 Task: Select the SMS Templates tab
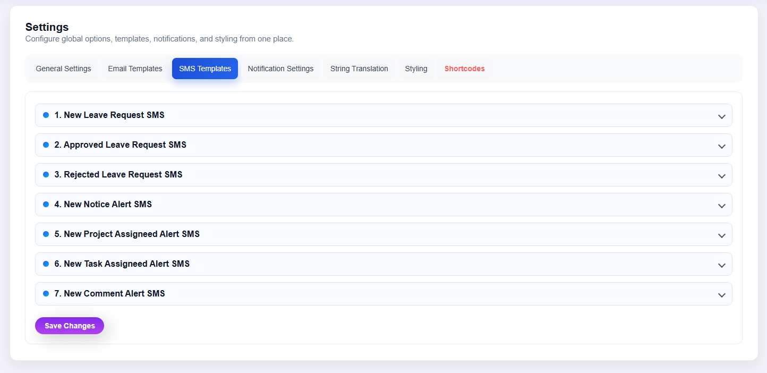point(205,69)
